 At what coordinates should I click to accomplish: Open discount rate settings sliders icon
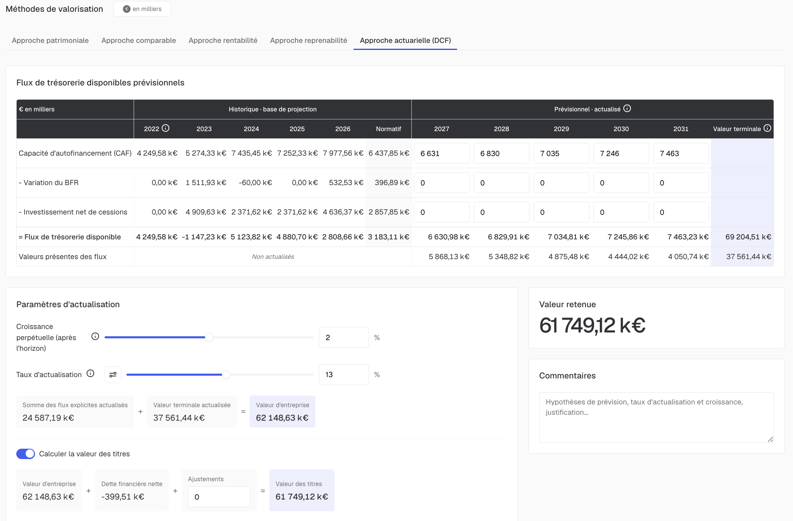[x=113, y=375]
